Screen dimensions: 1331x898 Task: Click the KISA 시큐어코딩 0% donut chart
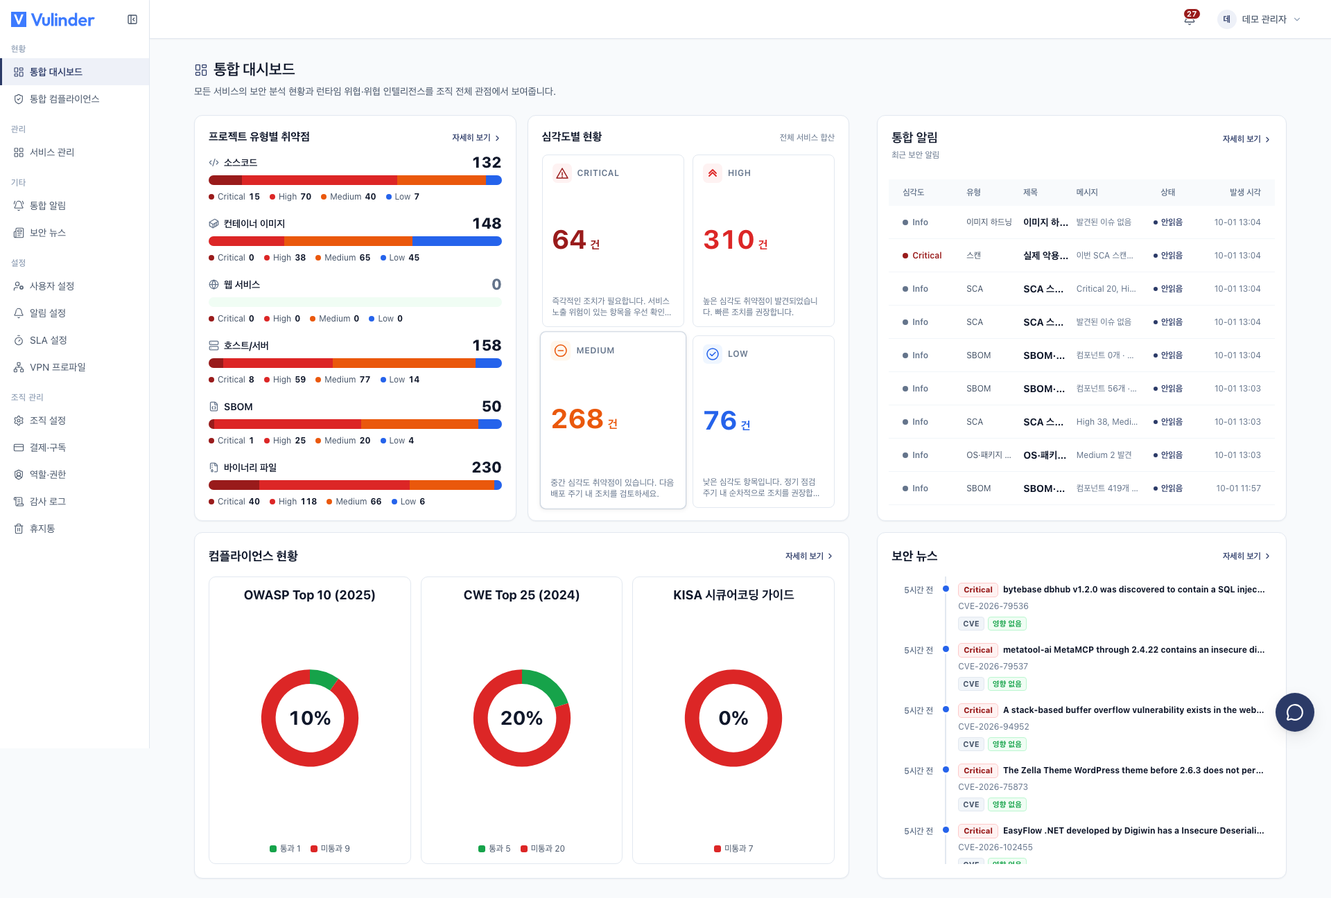tap(733, 718)
